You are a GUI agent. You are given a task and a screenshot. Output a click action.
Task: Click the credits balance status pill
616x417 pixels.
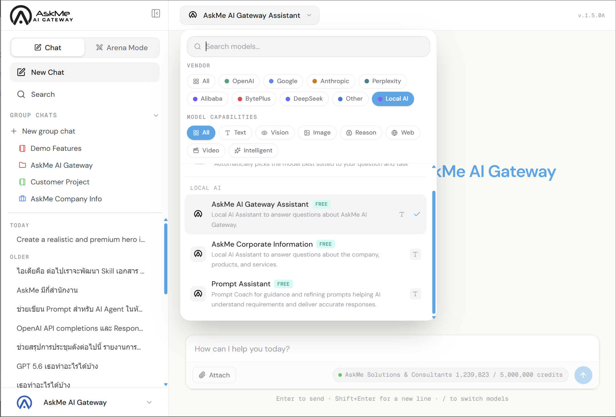pos(450,375)
